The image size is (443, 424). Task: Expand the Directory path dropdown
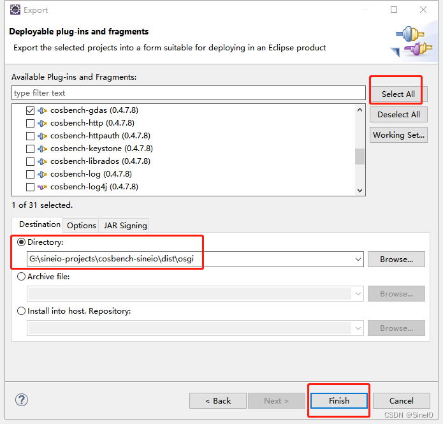(358, 260)
